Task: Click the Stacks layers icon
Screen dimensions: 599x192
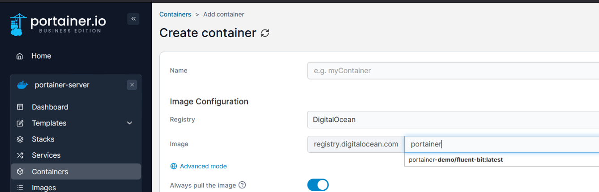Action: pos(20,139)
